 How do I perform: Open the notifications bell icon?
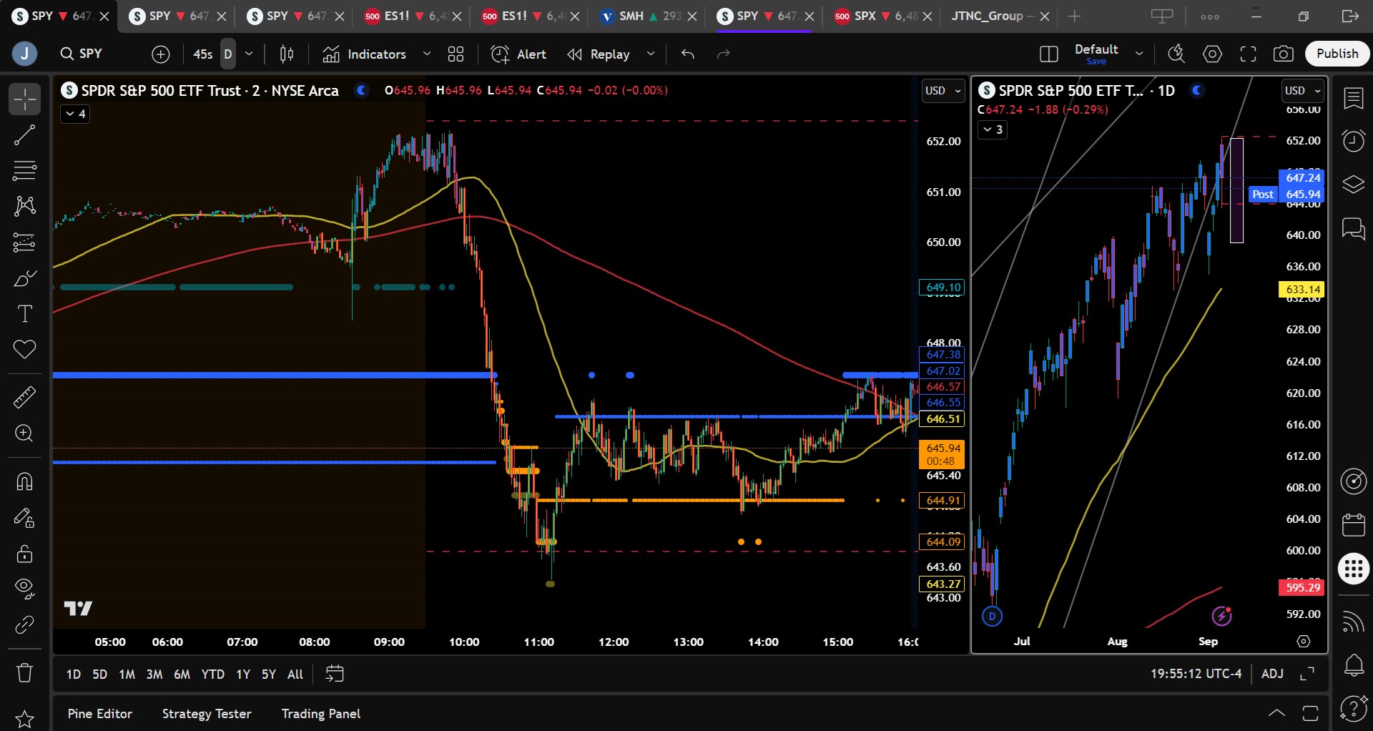[x=1354, y=665]
